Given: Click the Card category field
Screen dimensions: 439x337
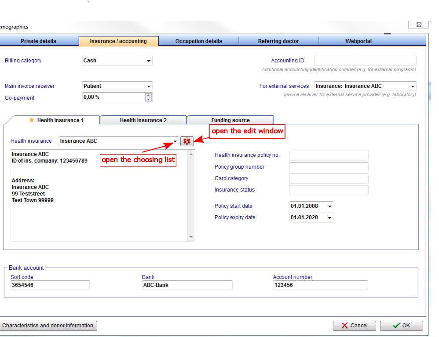Looking at the screenshot, I should [329, 178].
